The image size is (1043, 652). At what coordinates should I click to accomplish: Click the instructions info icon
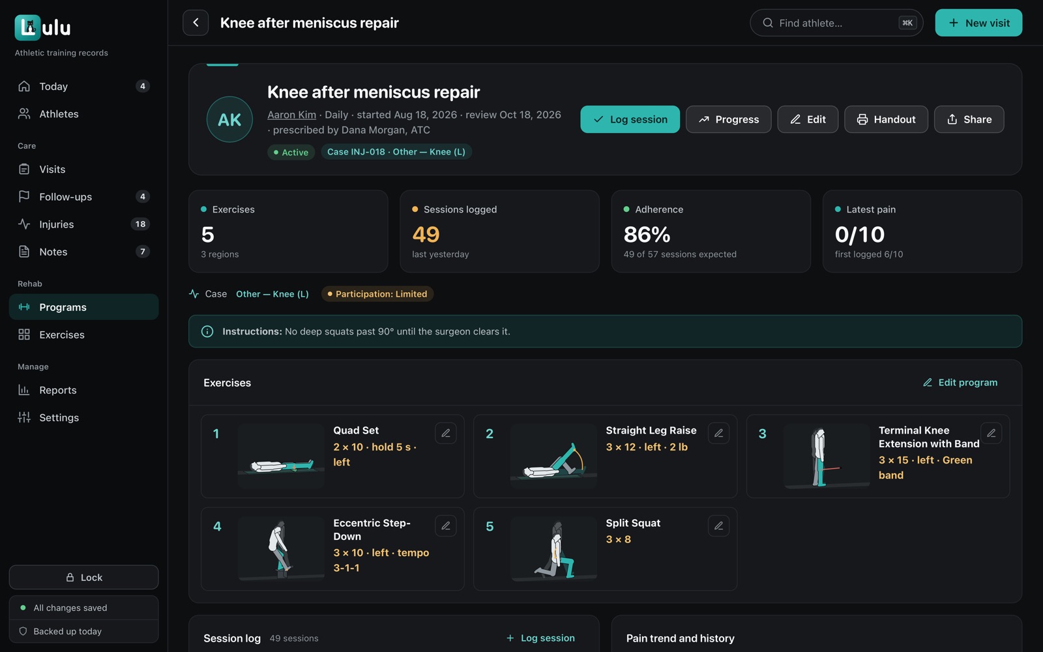[207, 331]
